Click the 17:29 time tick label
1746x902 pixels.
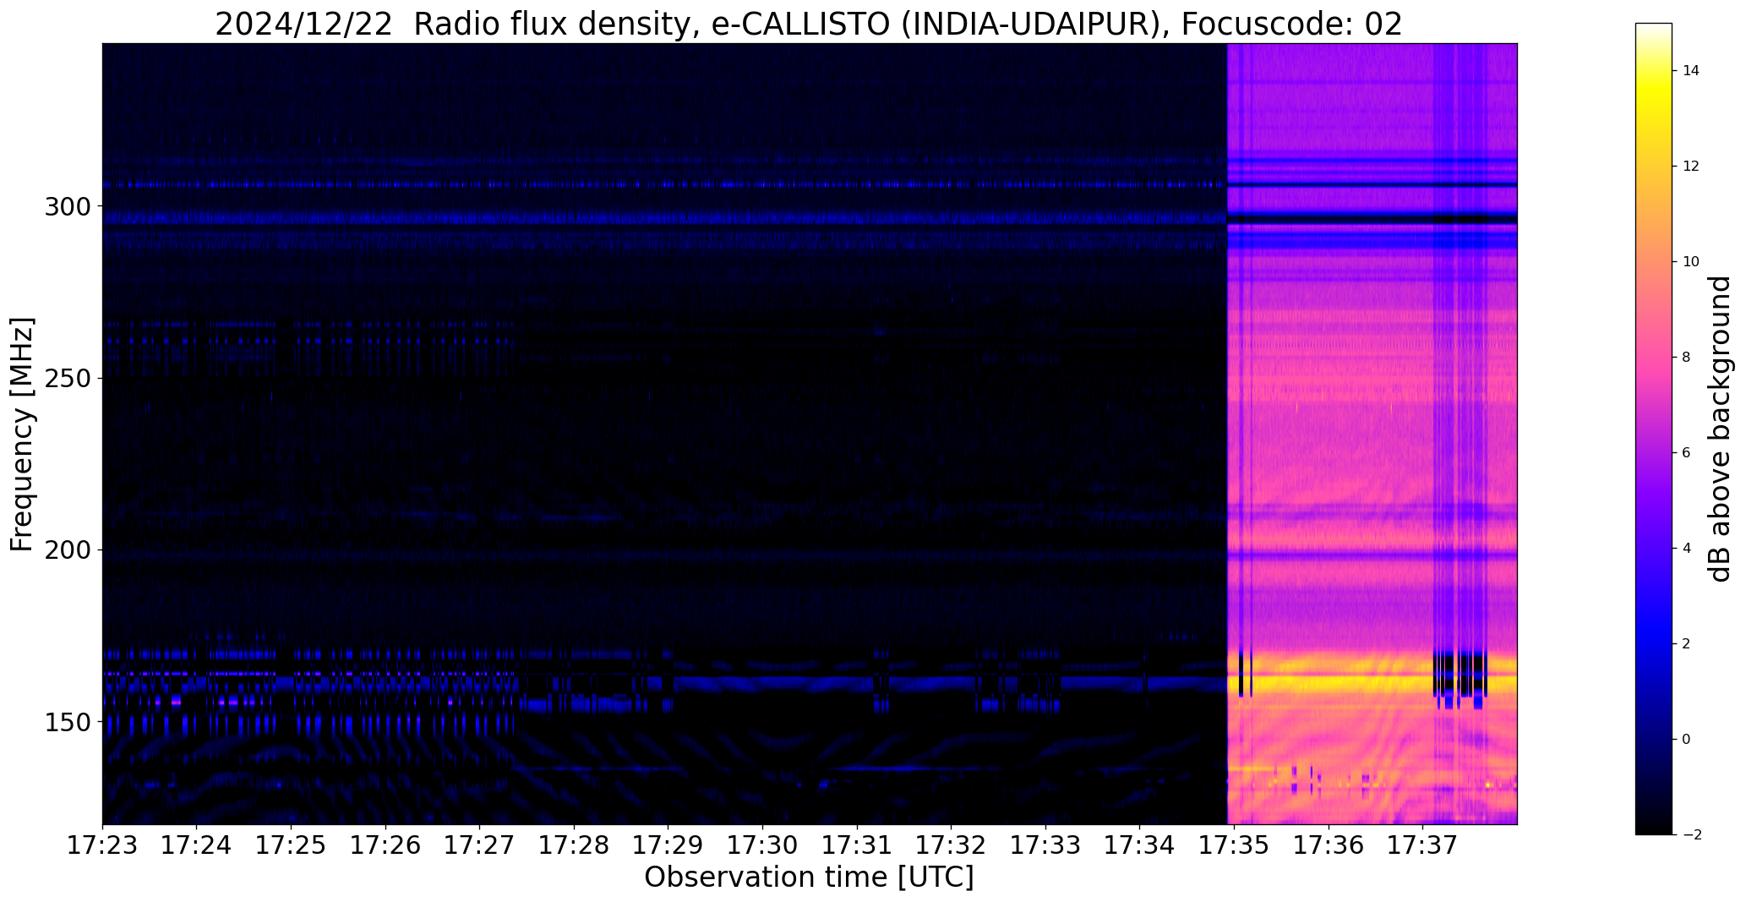click(x=668, y=845)
